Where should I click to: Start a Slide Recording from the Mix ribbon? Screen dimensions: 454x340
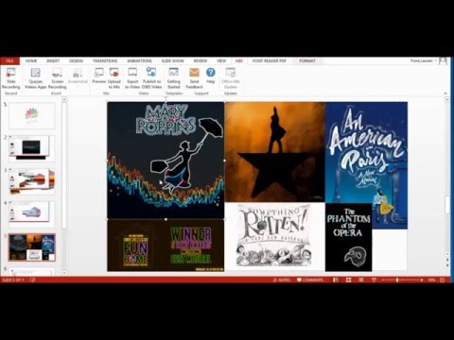click(x=10, y=78)
